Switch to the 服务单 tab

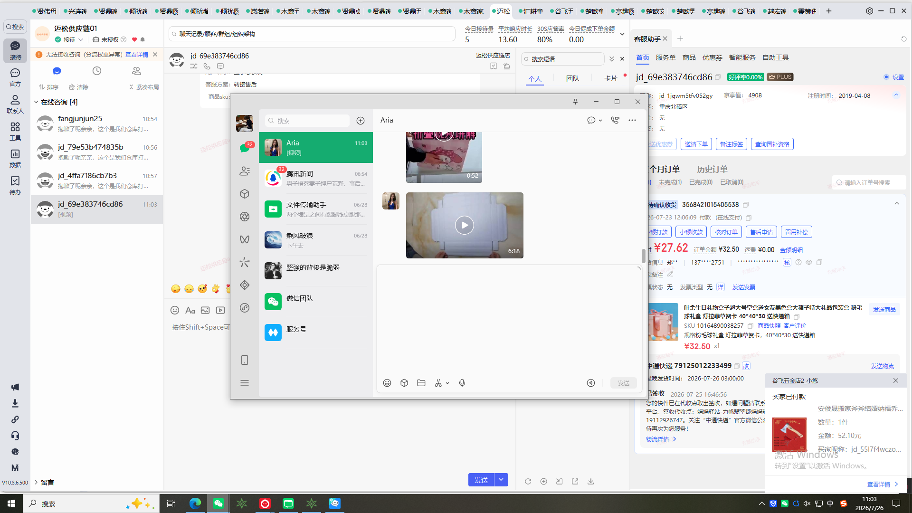665,57
